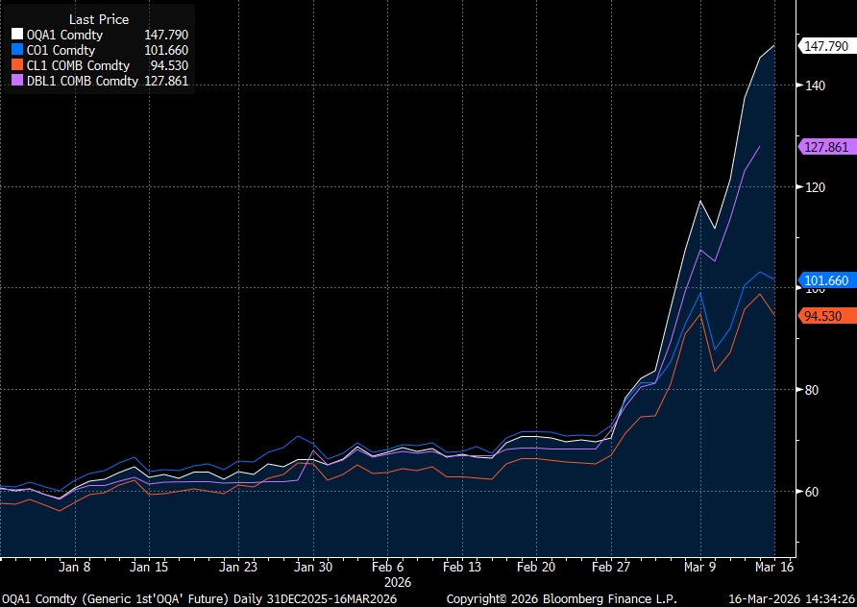The width and height of the screenshot is (857, 607).
Task: Click the 80 y-axis tick label
Action: 812,390
